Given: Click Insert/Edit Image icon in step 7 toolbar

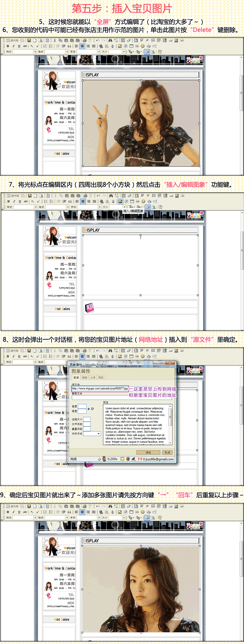Looking at the screenshot, I should pos(120,201).
